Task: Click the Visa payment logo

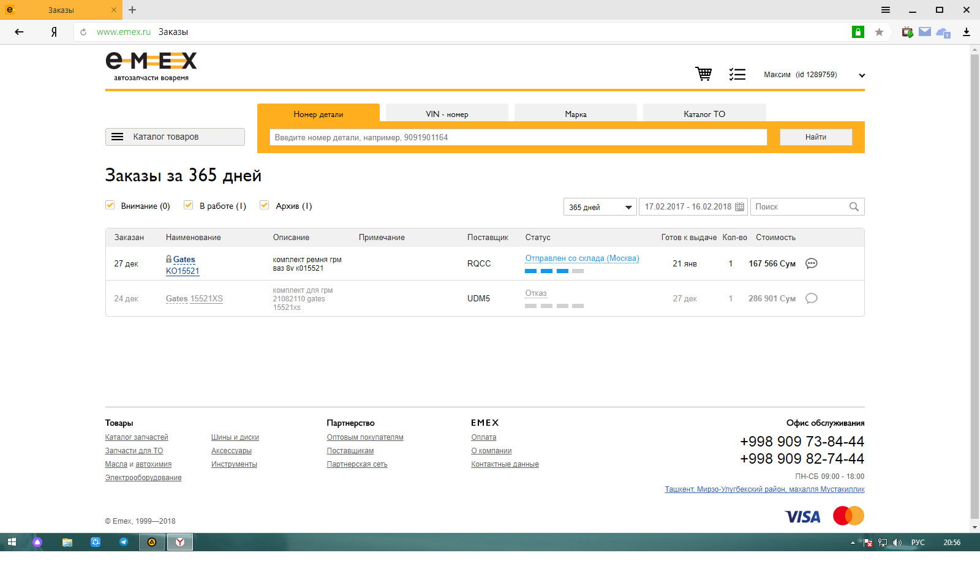Action: pos(802,517)
